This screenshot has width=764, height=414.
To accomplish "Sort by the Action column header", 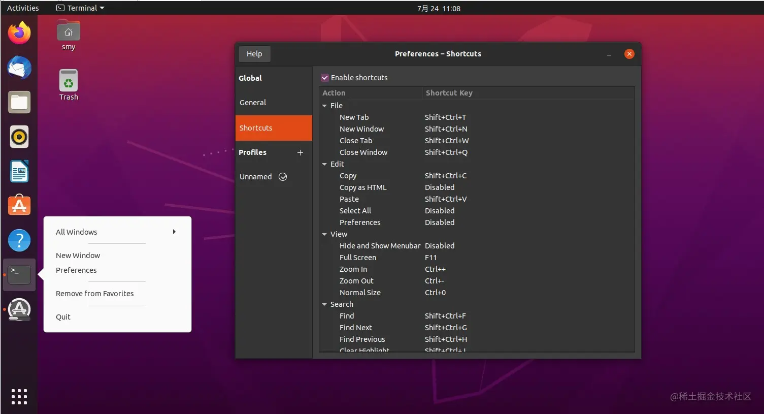I will [371, 93].
